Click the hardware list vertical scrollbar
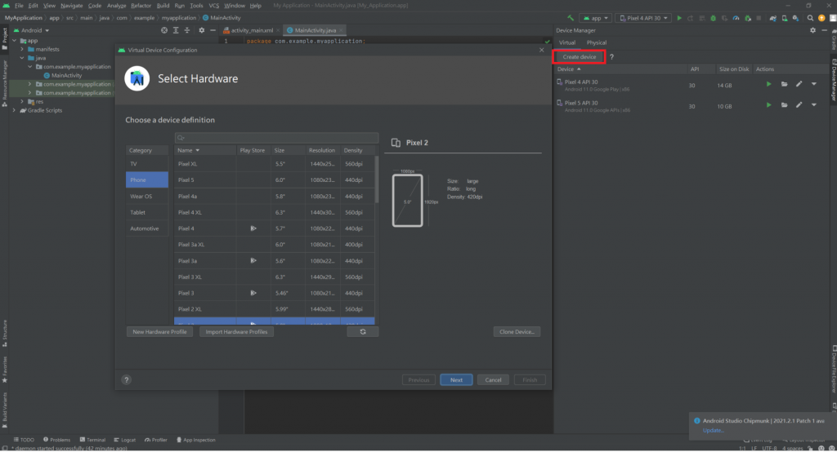Viewport: 837px width, 452px height. coord(376,180)
